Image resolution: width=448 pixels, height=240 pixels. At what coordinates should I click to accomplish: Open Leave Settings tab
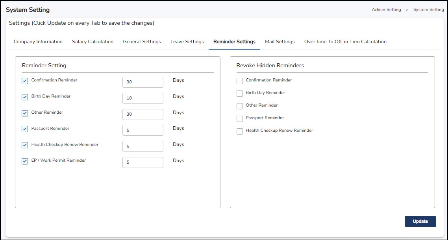pos(187,42)
